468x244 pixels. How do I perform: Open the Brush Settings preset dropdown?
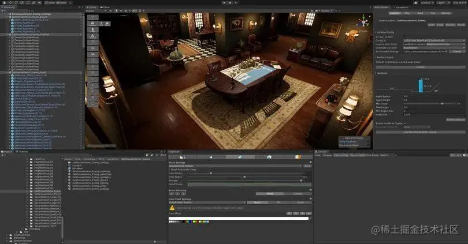tap(235, 166)
